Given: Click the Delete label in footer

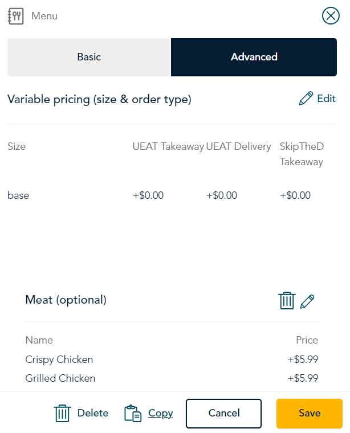Looking at the screenshot, I should click(93, 413).
